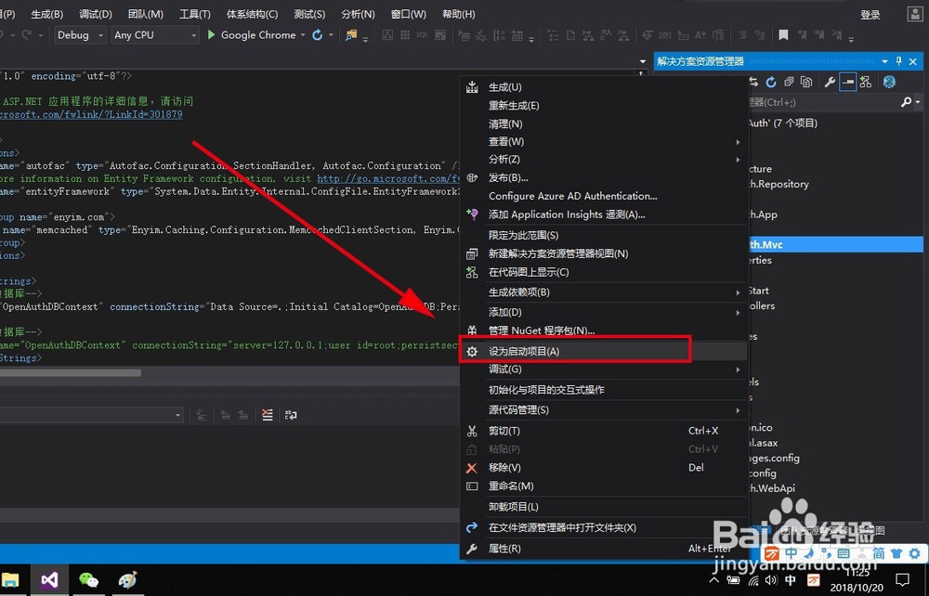
Task: Click the code map icon in Solution Explorer toolbar
Action: tap(866, 83)
